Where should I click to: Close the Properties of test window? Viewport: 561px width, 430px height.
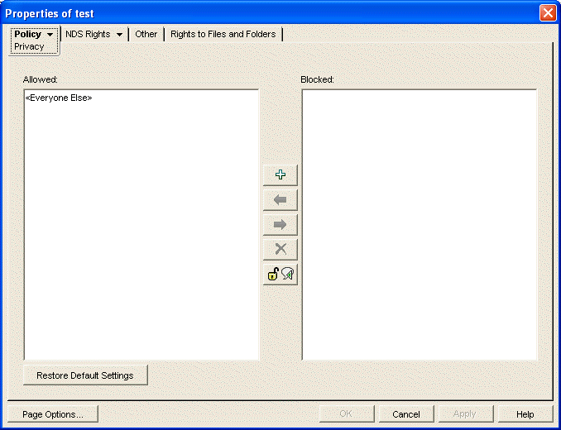click(x=548, y=13)
